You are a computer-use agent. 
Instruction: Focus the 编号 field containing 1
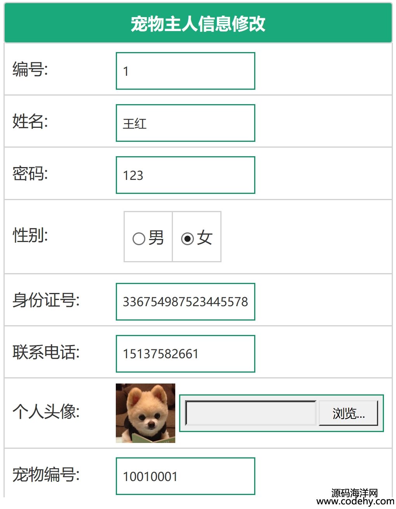(185, 71)
